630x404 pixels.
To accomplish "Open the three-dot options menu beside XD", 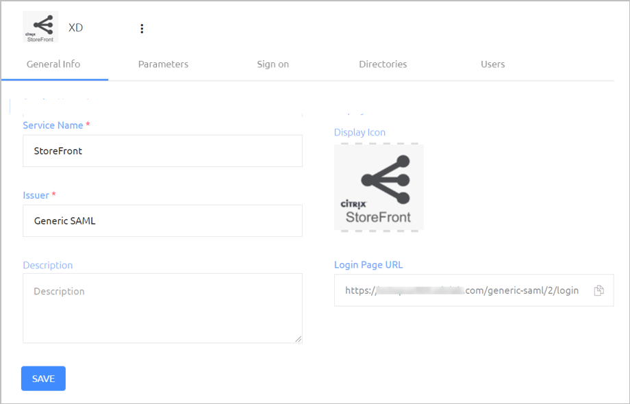I will coord(142,29).
